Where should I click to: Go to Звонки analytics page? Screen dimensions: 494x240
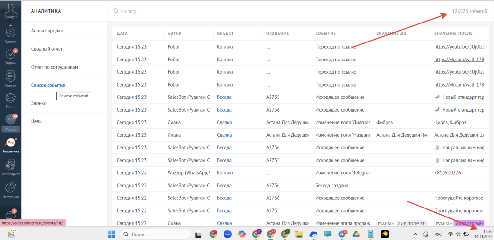click(39, 103)
